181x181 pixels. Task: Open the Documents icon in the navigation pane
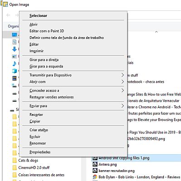(x=14, y=42)
